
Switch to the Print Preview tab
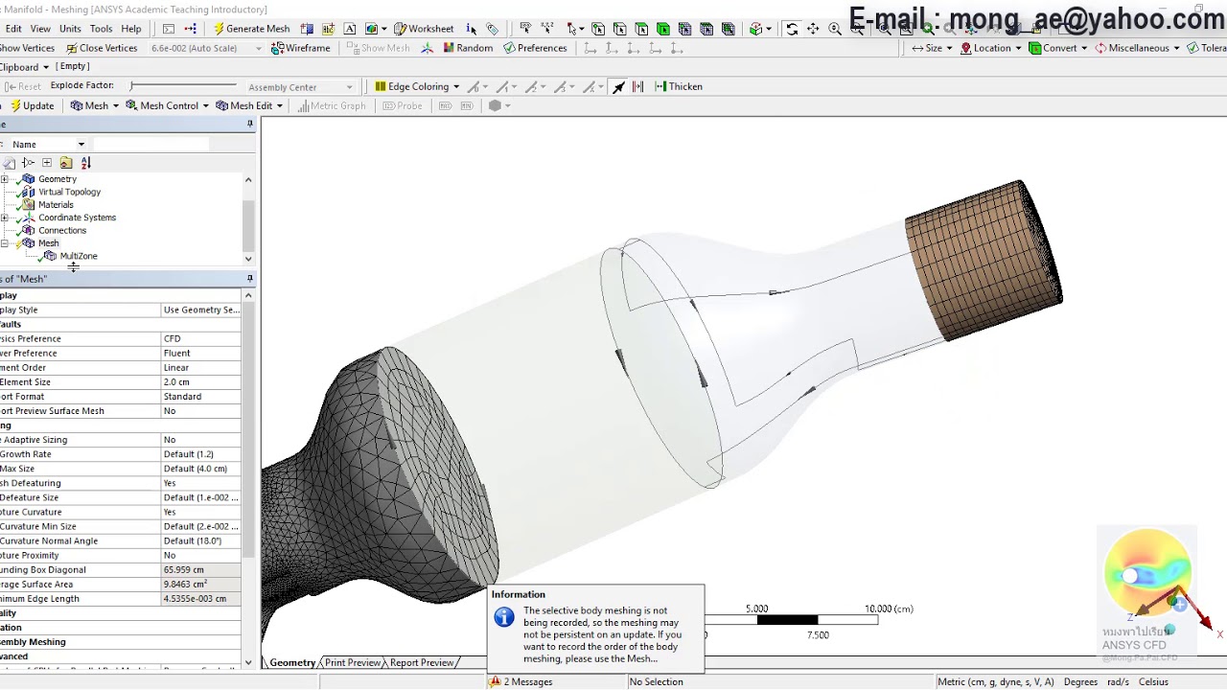352,662
